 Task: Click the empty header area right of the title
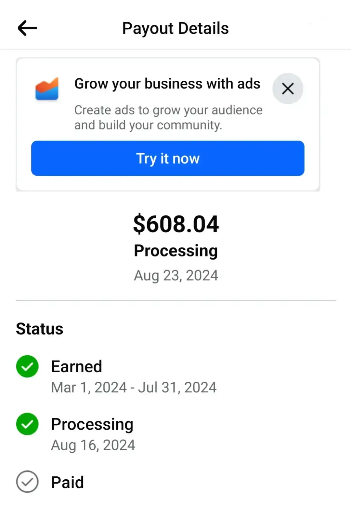pos(292,28)
